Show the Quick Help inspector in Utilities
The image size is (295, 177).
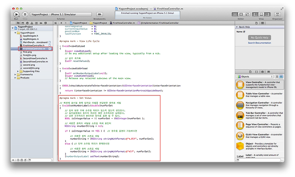(263, 23)
